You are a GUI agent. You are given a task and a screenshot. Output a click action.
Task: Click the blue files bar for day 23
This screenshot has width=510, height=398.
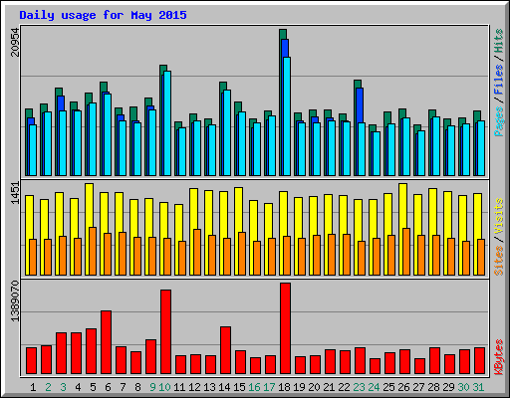tap(360, 105)
